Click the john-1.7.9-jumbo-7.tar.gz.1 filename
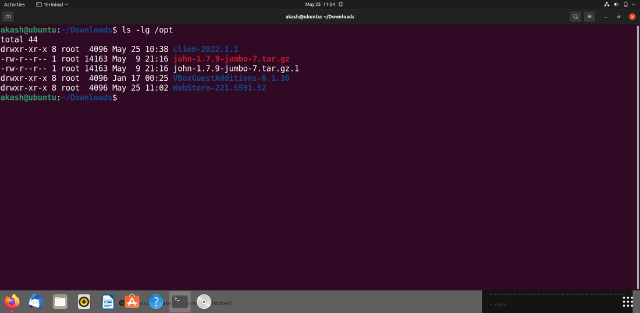 (236, 69)
